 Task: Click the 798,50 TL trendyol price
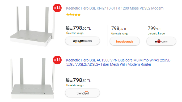coord(82,80)
